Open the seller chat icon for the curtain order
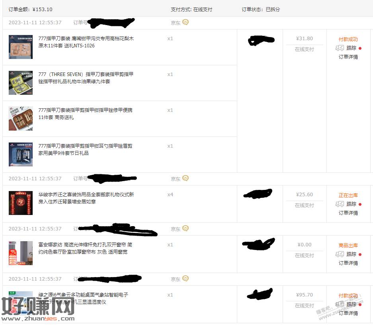 point(186,228)
